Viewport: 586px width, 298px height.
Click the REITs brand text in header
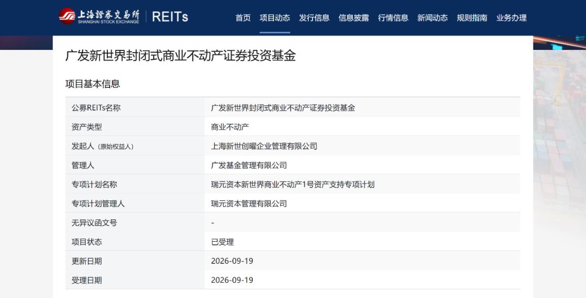click(170, 17)
